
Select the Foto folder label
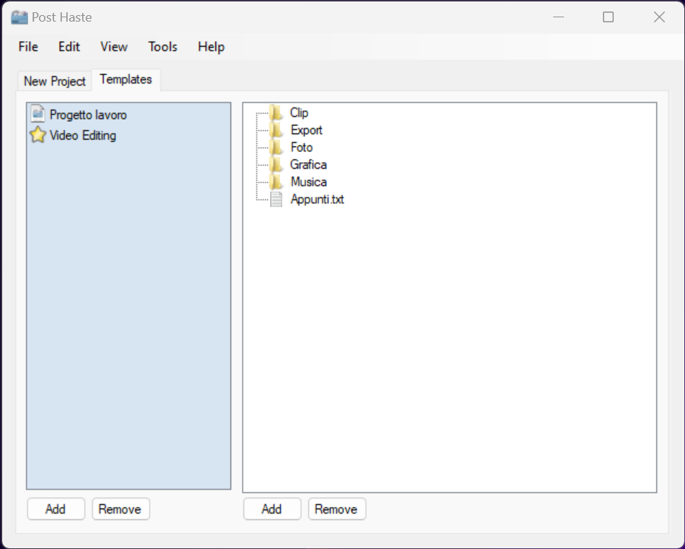[301, 147]
